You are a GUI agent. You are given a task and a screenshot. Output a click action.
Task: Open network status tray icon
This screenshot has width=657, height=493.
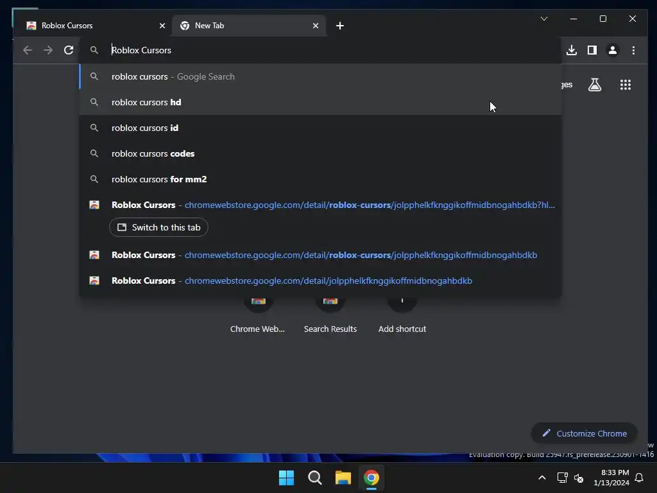(562, 478)
